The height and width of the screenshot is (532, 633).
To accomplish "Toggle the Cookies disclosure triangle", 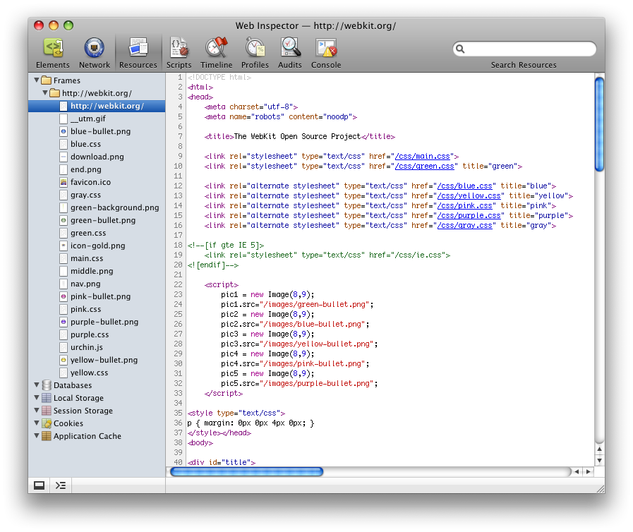I will 37,423.
